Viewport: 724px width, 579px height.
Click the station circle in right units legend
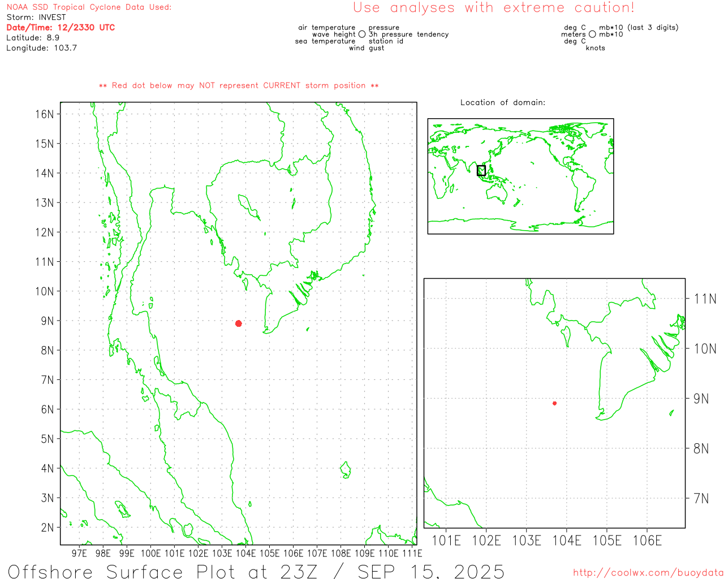[592, 34]
